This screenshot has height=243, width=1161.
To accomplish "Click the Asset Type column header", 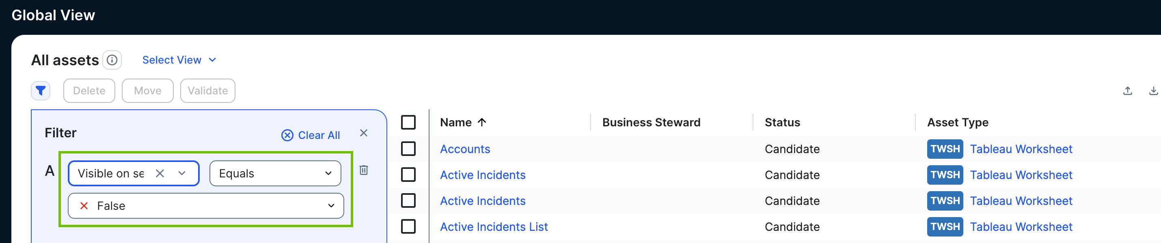I will click(957, 122).
